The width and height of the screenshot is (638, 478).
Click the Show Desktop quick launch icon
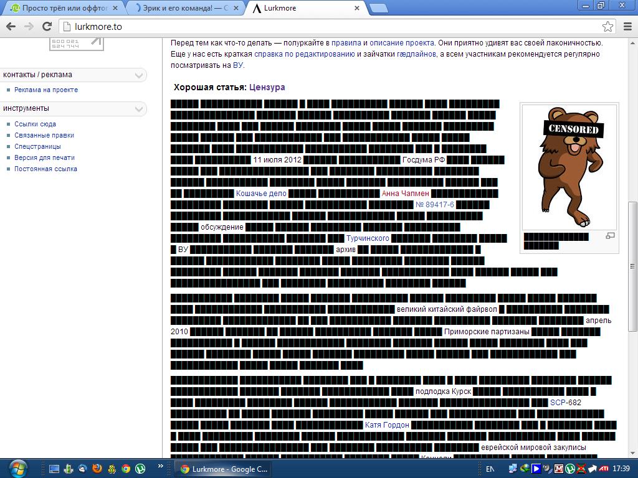[54, 469]
